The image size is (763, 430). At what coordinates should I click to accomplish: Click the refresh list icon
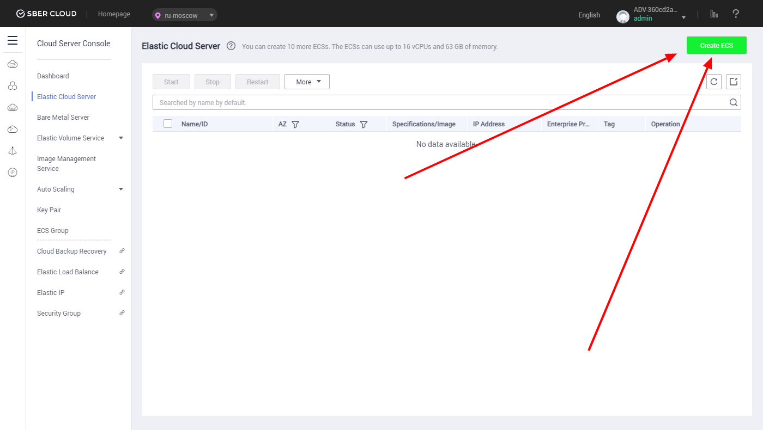pos(714,82)
